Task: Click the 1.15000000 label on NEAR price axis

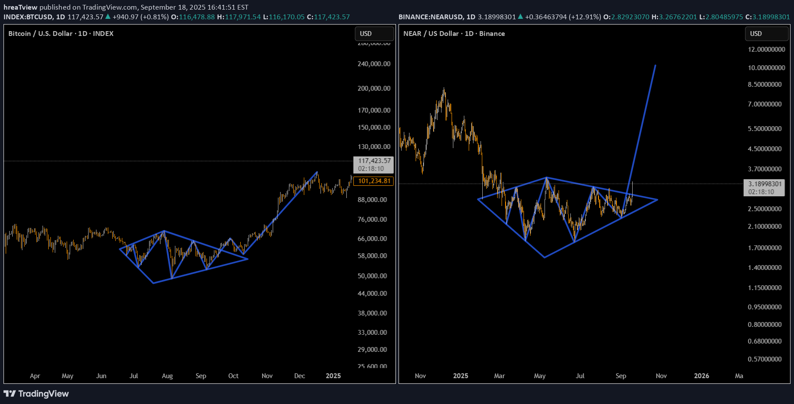Action: [x=765, y=288]
